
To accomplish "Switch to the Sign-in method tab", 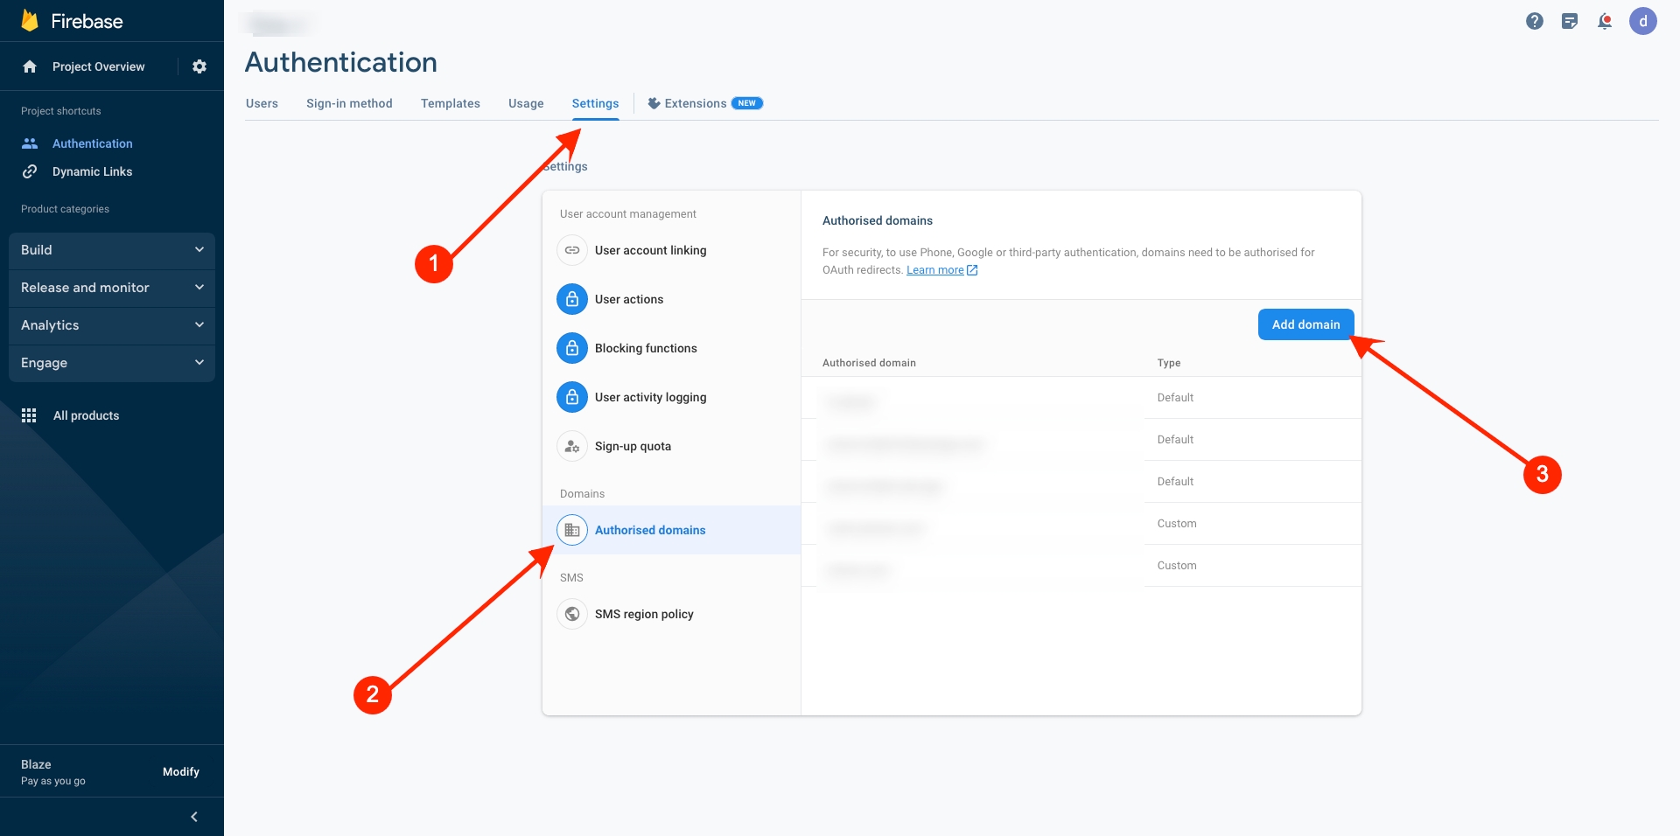I will point(349,103).
